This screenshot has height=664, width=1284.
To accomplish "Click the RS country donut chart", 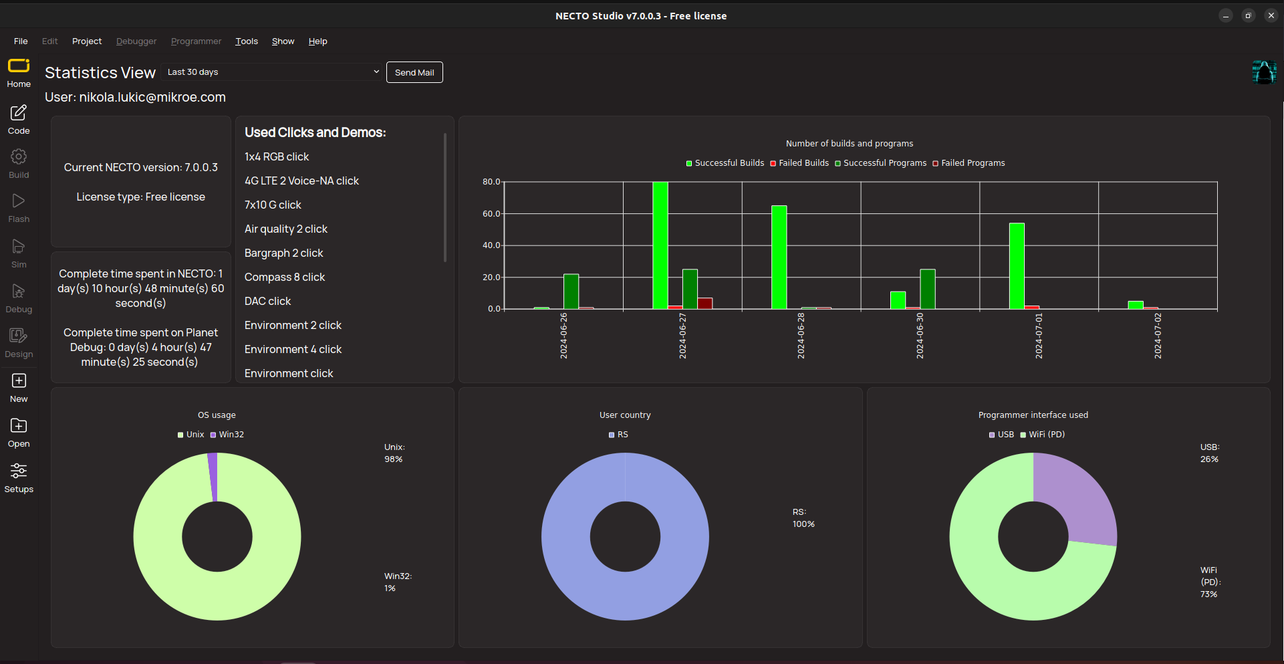I will 625,595.
